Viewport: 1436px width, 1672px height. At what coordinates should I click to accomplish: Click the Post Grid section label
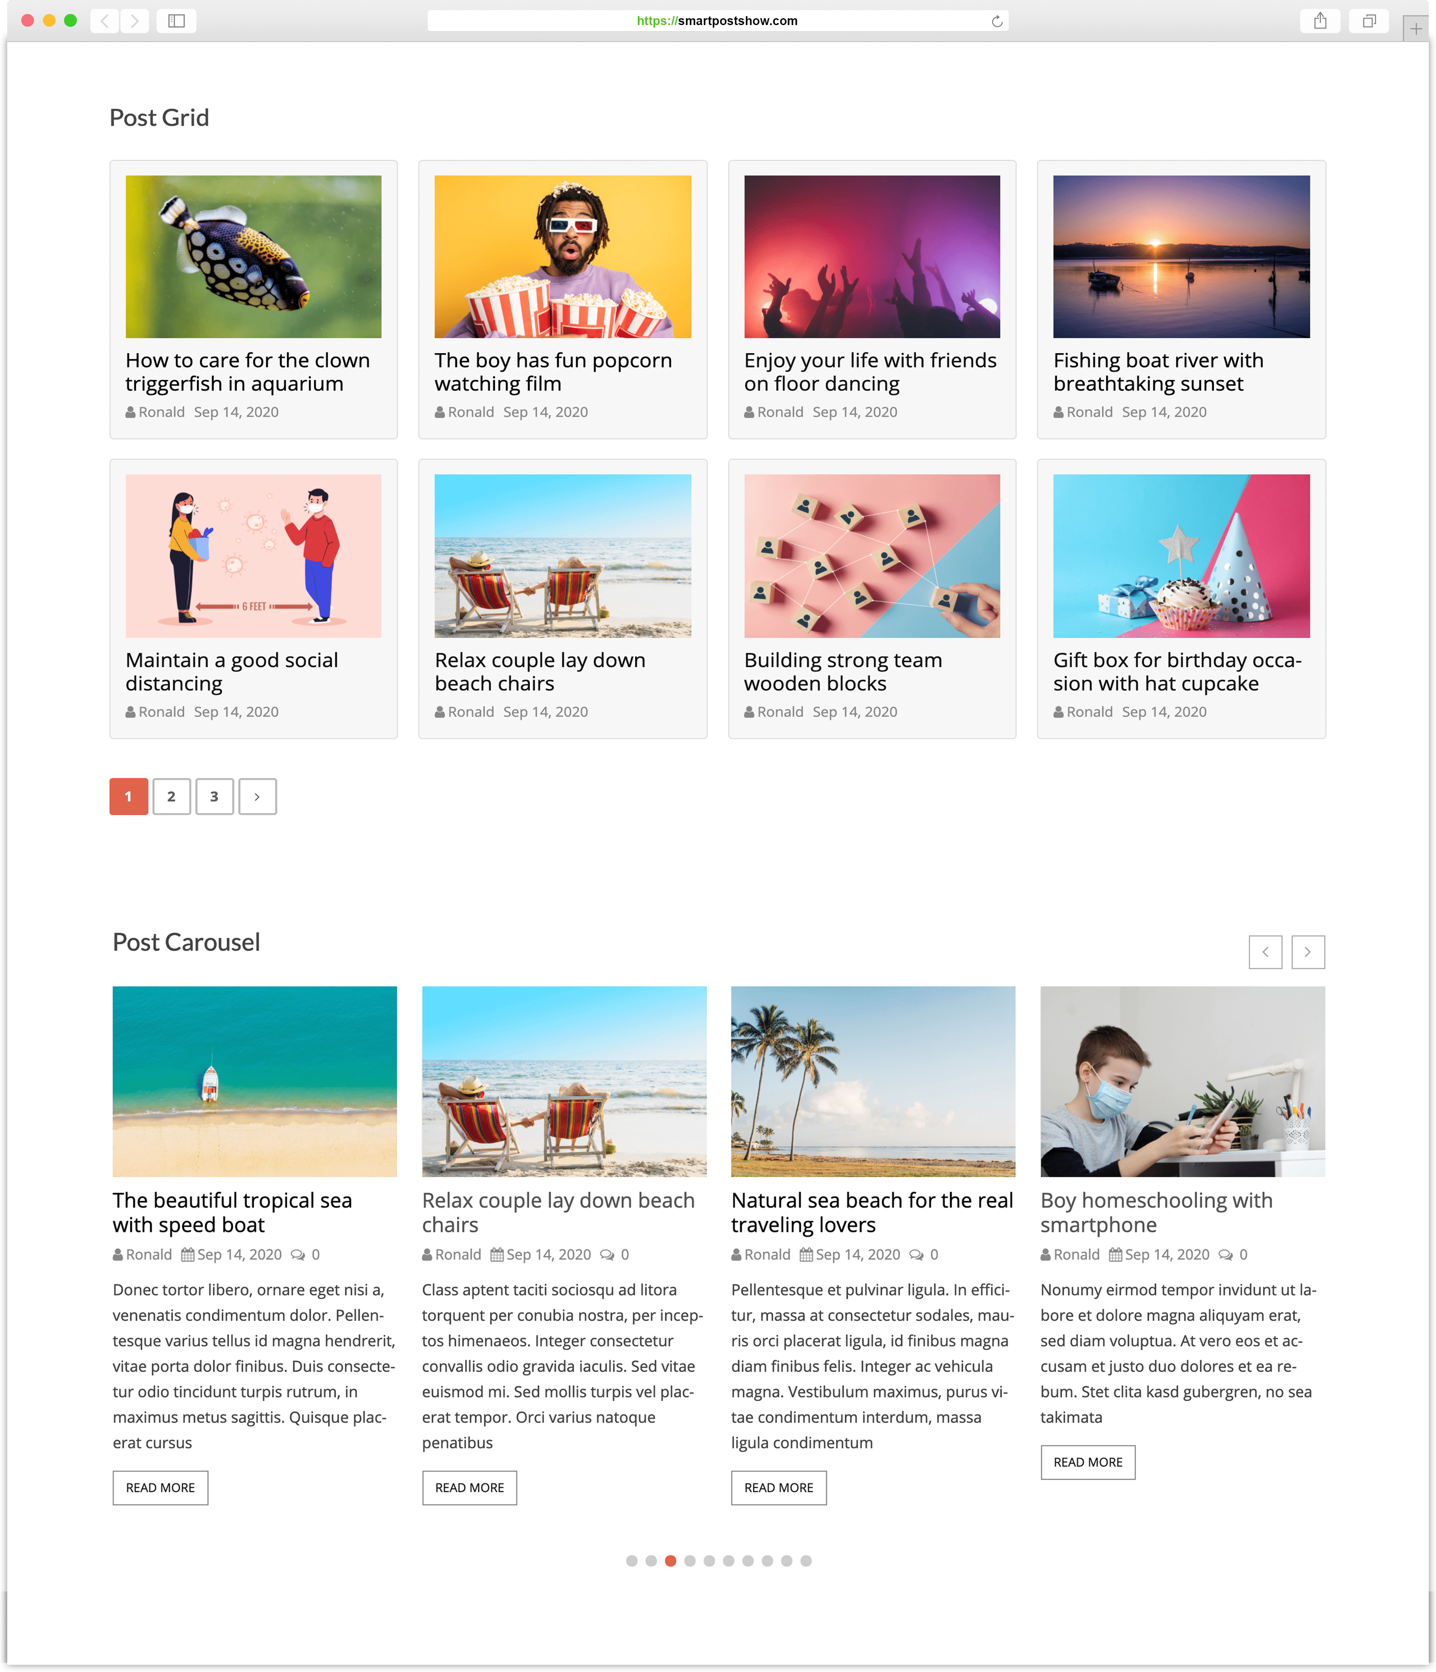click(160, 117)
